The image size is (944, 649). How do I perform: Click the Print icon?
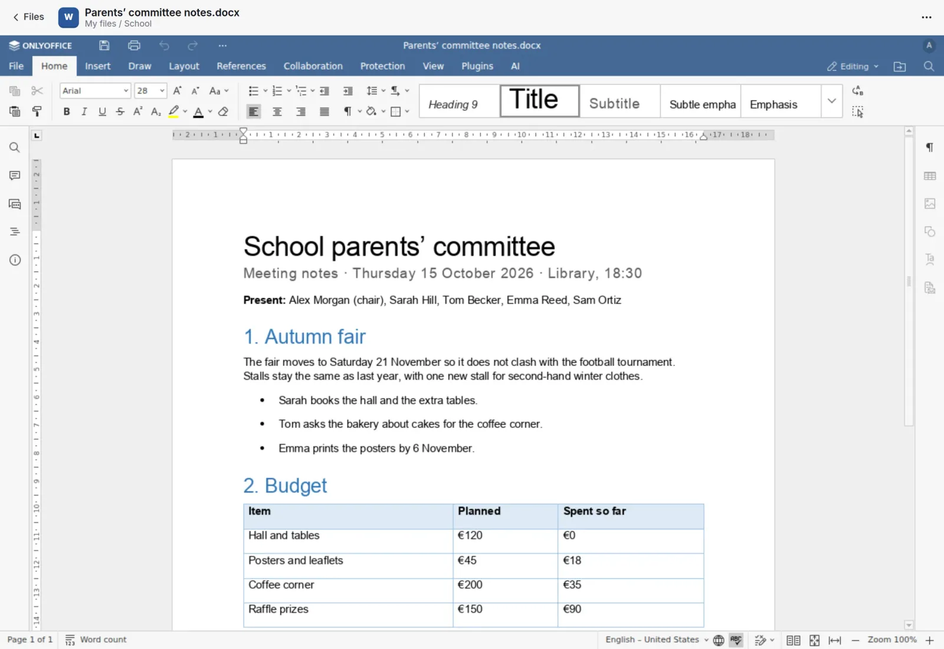(x=134, y=45)
